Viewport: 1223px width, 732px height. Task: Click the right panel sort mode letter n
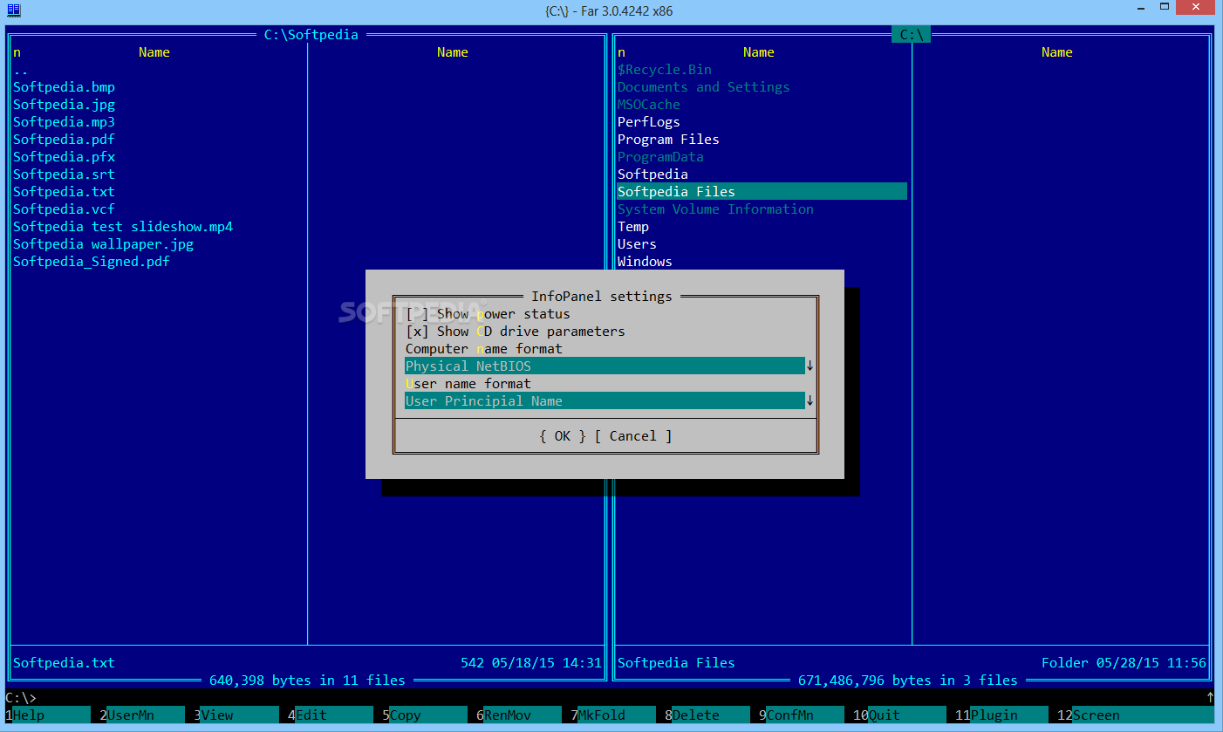pyautogui.click(x=621, y=52)
